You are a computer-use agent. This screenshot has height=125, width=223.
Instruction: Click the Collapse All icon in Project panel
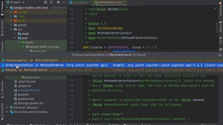coord(51,2)
